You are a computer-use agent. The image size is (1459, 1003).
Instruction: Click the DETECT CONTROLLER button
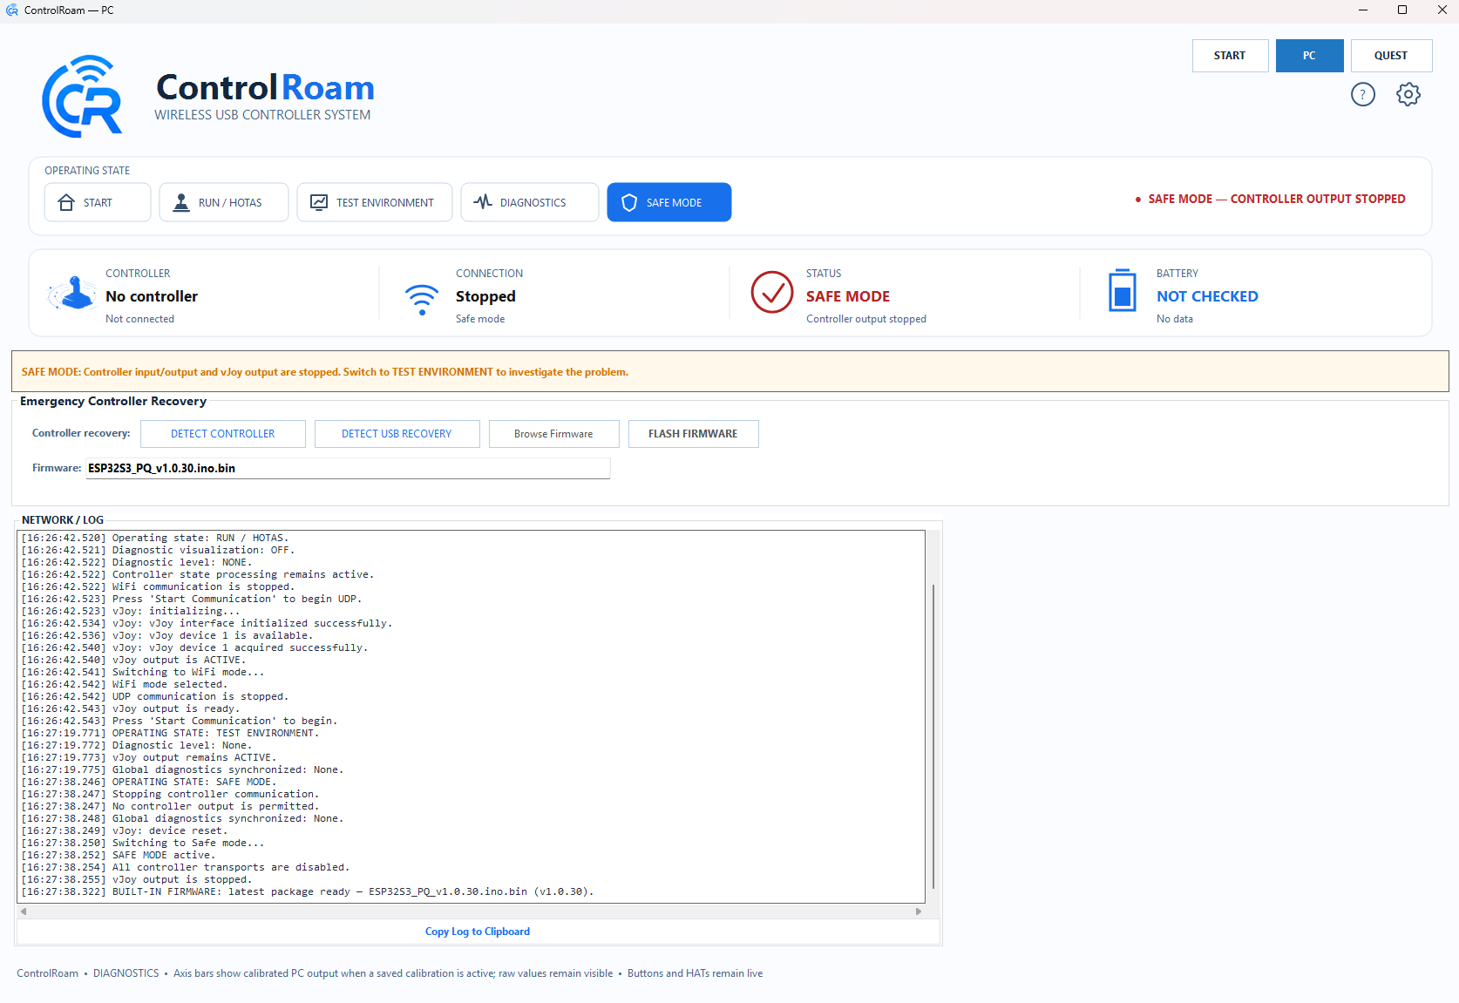[x=223, y=434]
